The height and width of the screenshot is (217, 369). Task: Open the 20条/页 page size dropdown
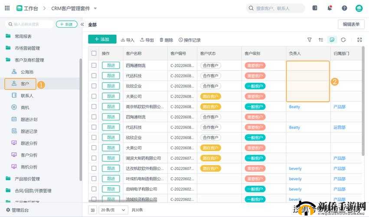point(113,210)
